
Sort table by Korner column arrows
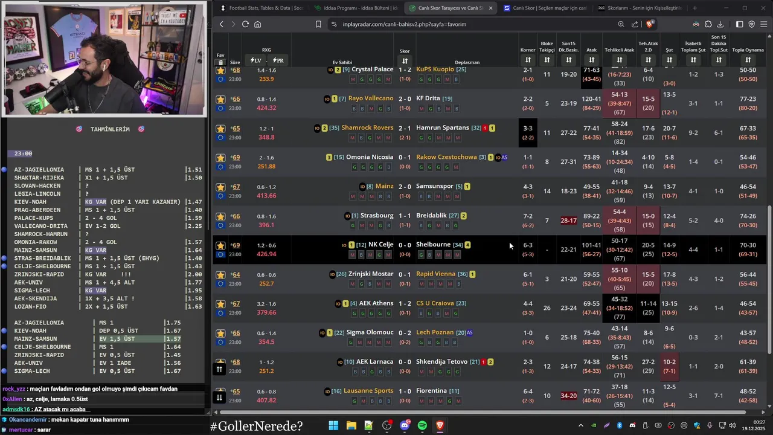point(528,60)
